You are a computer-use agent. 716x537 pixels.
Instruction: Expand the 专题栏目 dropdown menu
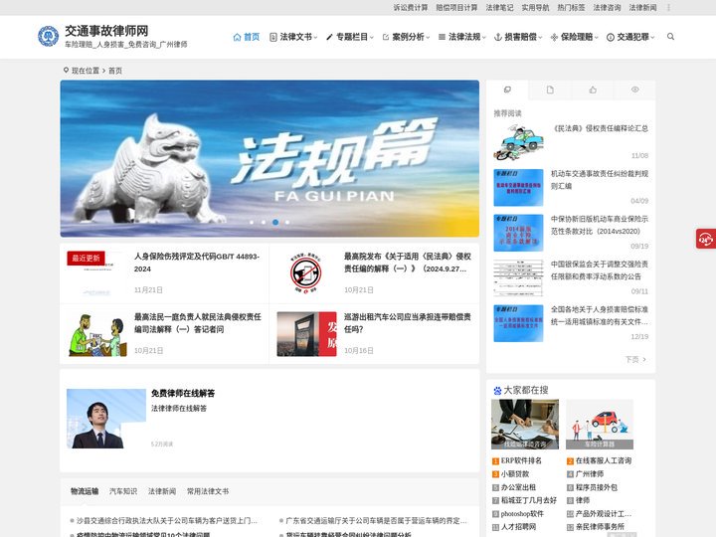point(350,37)
